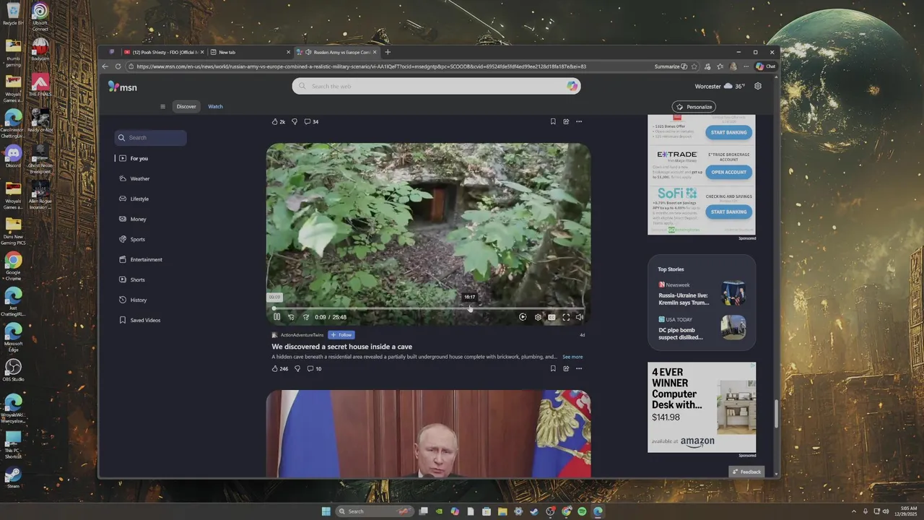Open the Amazon computer desk ad
Screen dimensions: 924x520
coord(702,407)
